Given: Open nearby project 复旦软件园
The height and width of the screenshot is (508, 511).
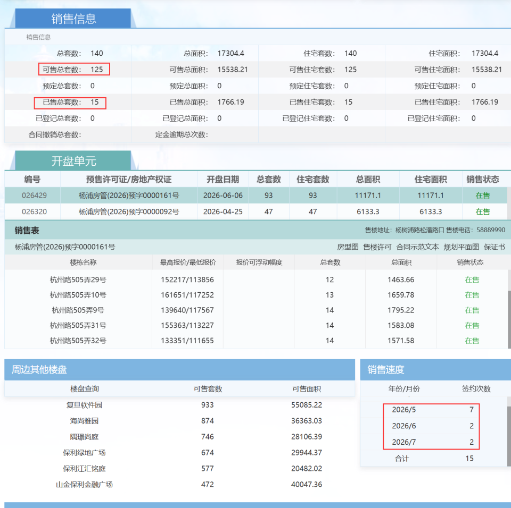Looking at the screenshot, I should point(84,405).
